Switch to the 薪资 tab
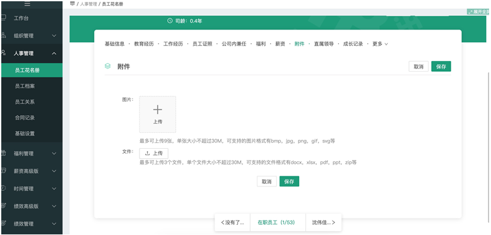 280,44
